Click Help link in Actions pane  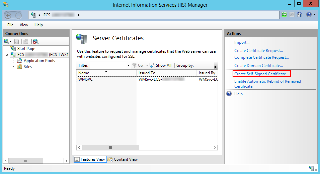pos(238,94)
